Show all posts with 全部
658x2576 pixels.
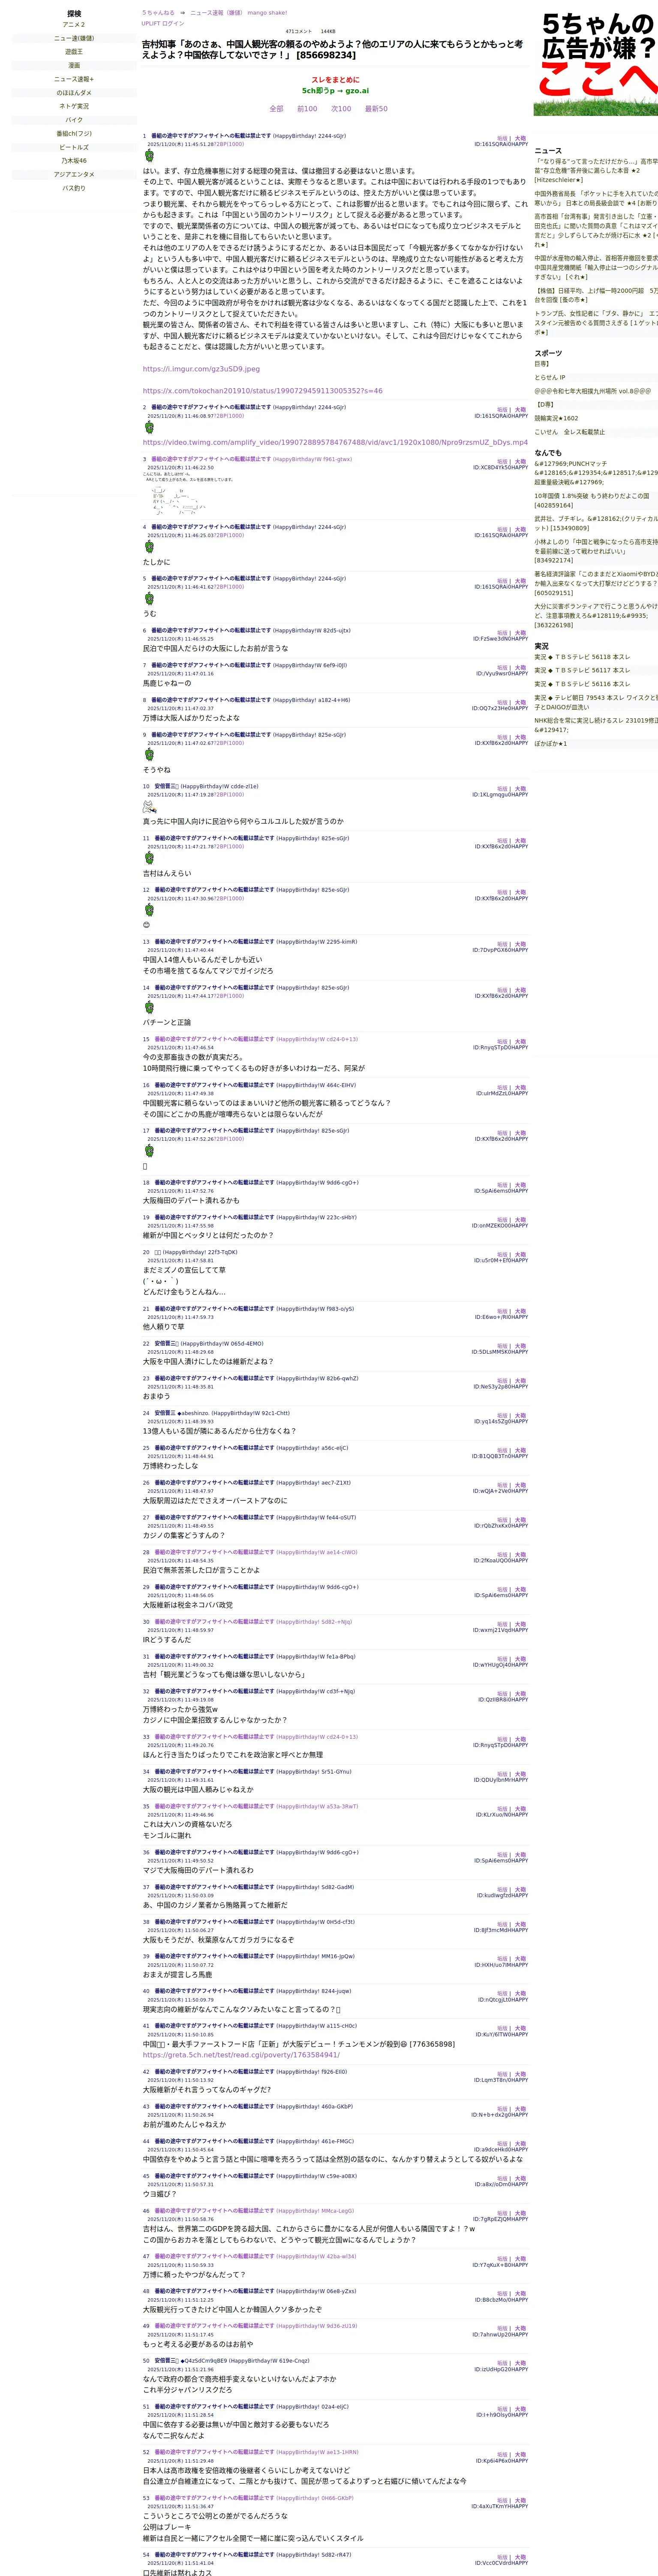tap(276, 109)
